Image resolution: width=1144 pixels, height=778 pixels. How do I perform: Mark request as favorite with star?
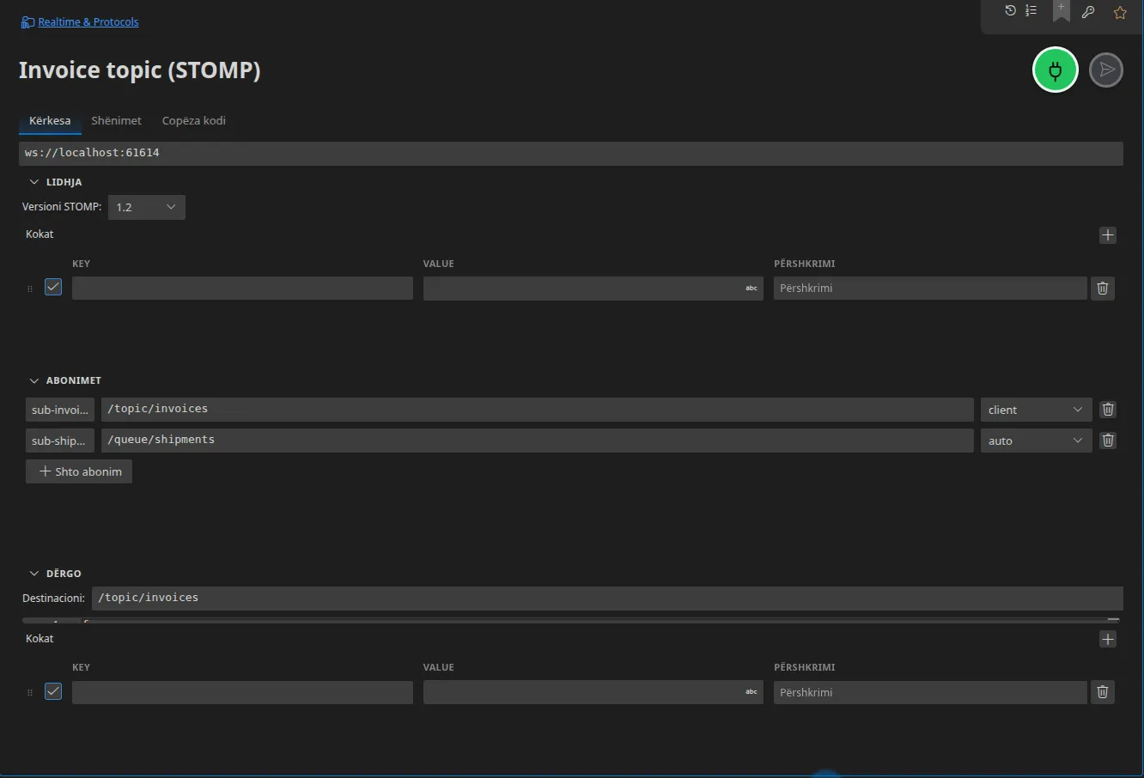1120,12
